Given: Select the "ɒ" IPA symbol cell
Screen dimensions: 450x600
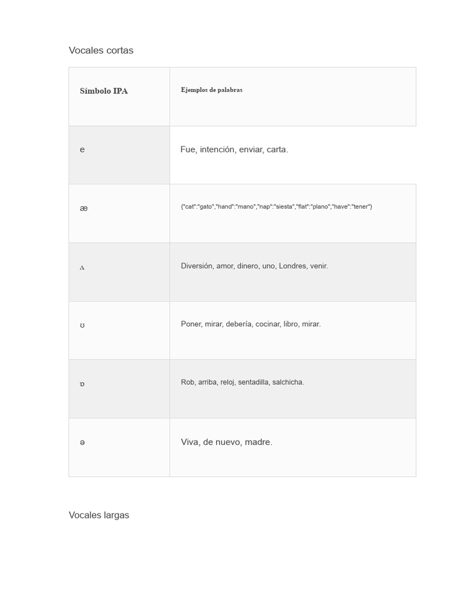Looking at the screenshot, I should pos(82,384).
